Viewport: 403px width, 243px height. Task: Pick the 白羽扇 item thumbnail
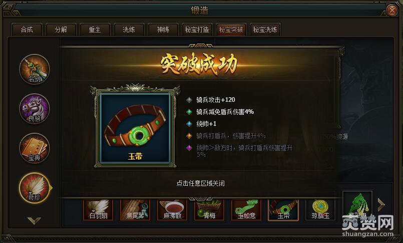pos(98,210)
